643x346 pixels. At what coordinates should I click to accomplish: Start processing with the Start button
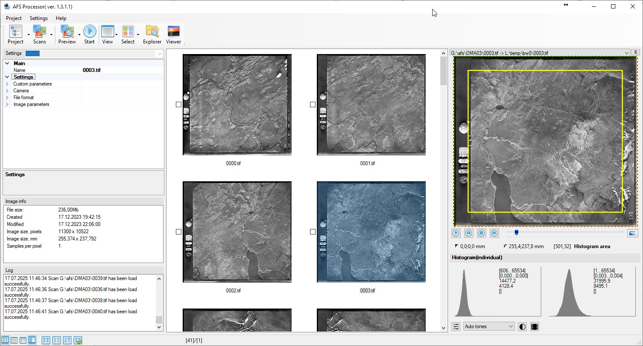89,34
